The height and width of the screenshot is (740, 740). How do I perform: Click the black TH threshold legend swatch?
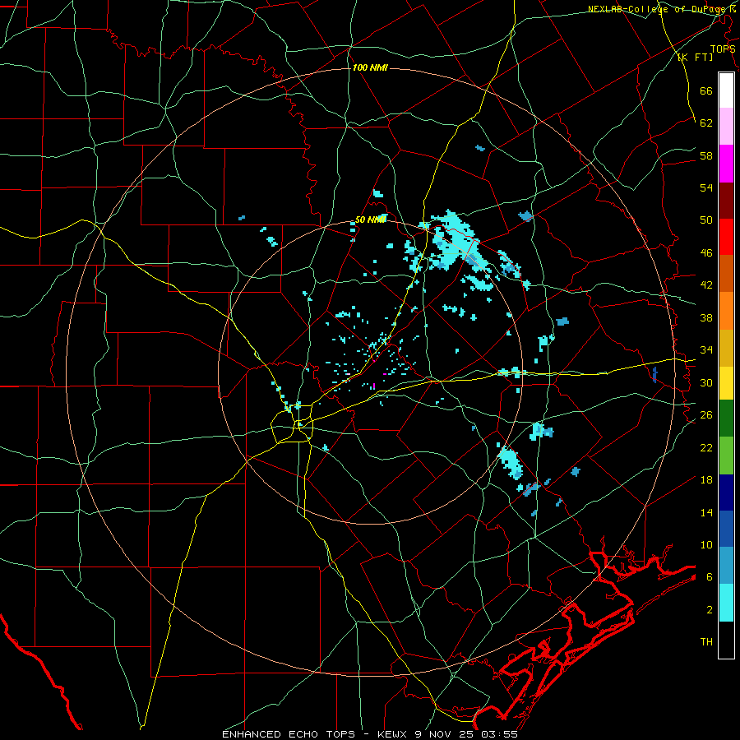726,640
